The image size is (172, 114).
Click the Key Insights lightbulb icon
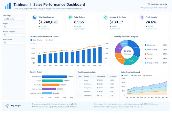(x=7, y=106)
